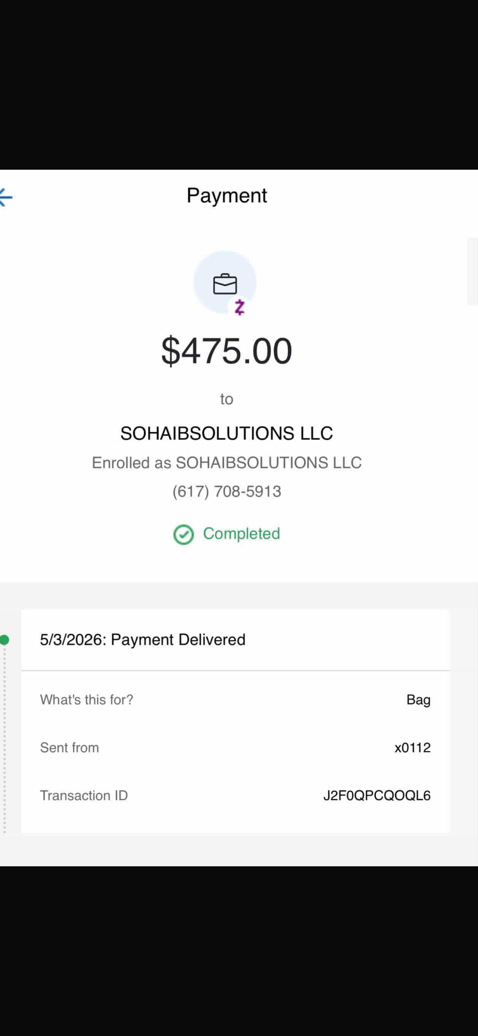Screen dimensions: 478x1036
Task: Click the What's this for? label
Action: click(x=87, y=700)
